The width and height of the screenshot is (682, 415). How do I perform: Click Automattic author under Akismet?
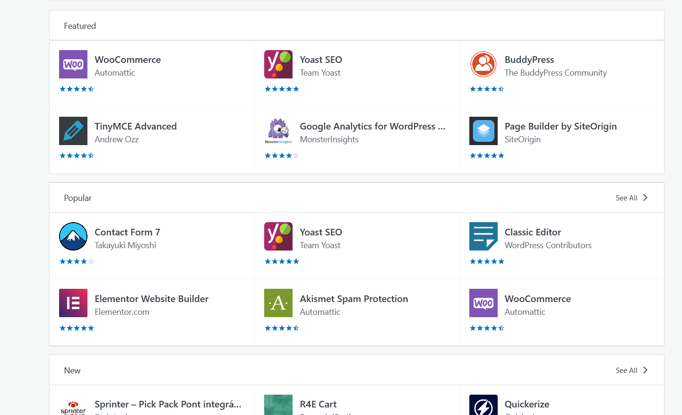click(x=320, y=312)
